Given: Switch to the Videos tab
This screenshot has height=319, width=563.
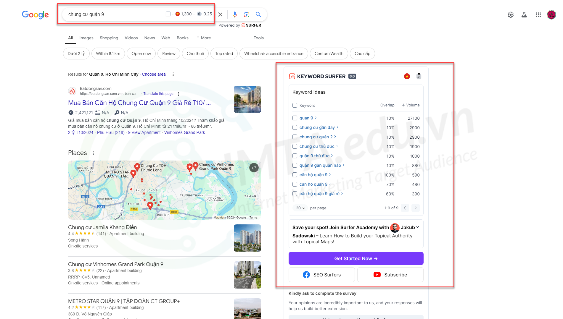Looking at the screenshot, I should coord(131,38).
